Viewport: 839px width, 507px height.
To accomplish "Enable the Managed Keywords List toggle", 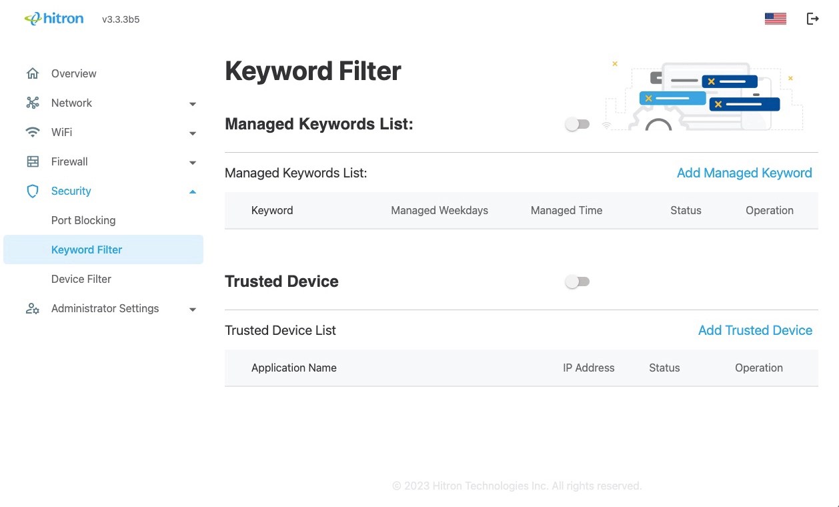I will click(x=577, y=124).
